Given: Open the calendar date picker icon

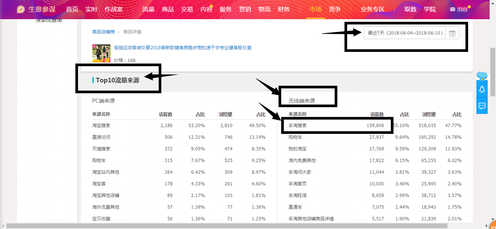Looking at the screenshot, I should point(452,33).
